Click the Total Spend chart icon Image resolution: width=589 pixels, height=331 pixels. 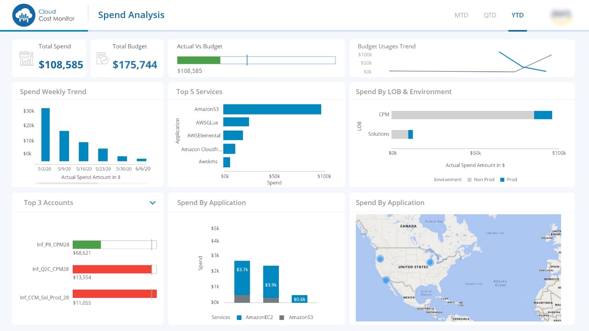(27, 58)
